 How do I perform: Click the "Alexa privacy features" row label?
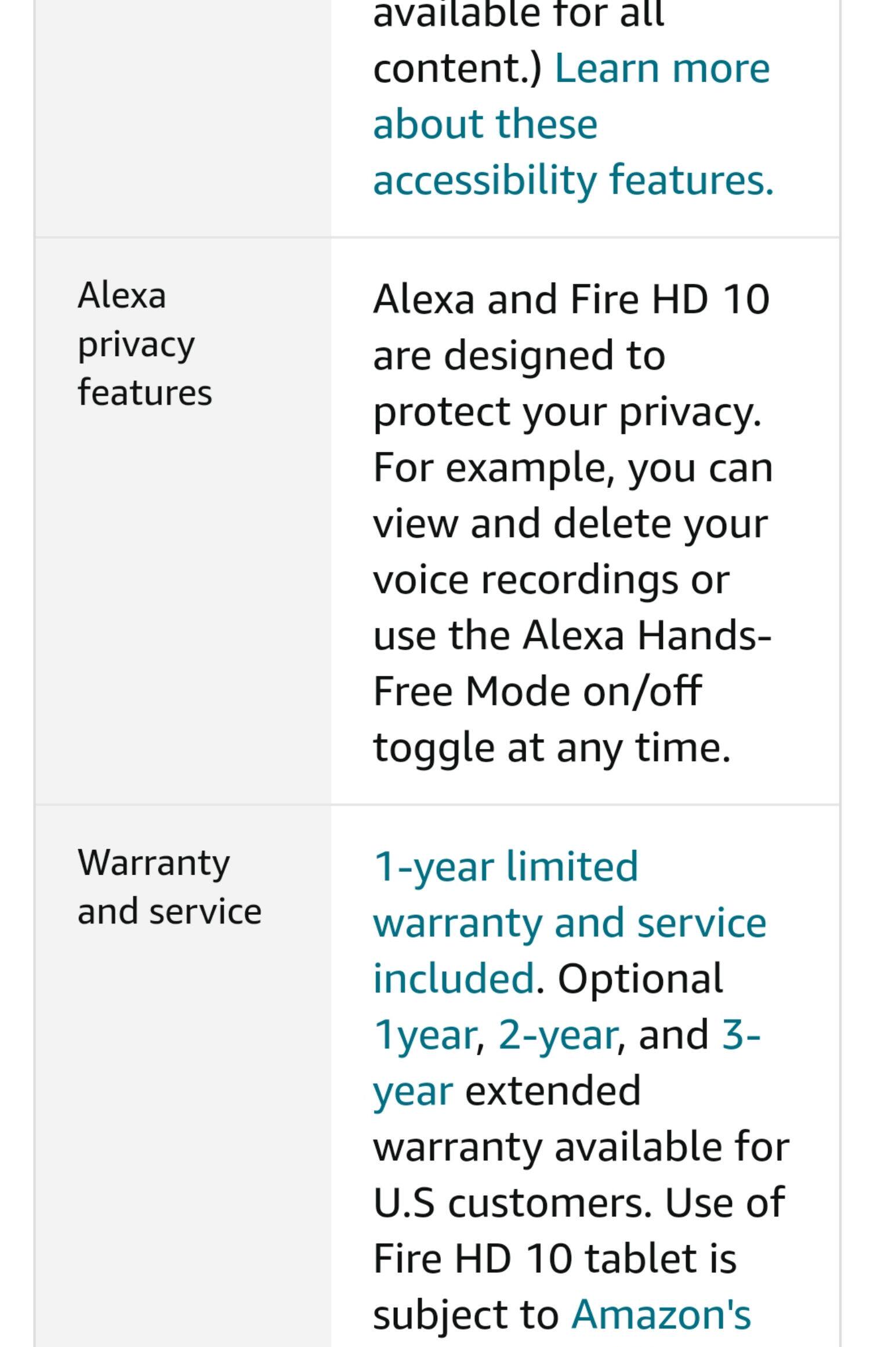coord(144,343)
